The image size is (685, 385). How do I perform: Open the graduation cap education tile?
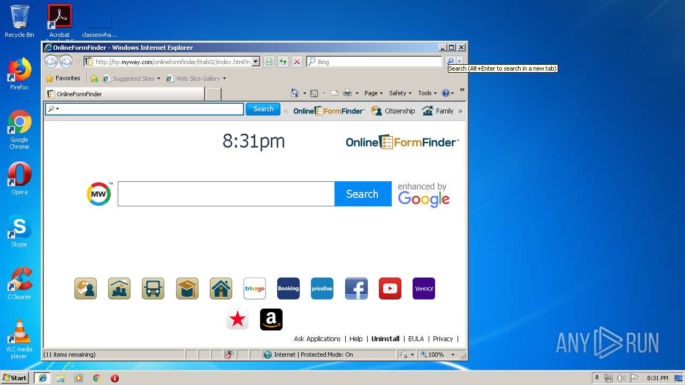[187, 289]
